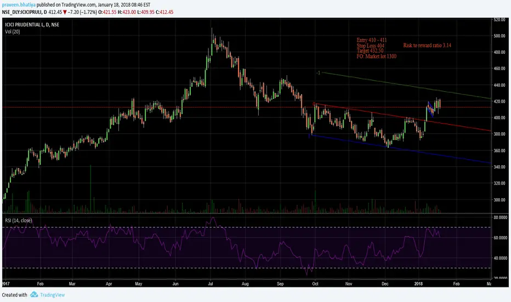
Task: Click the 400.00 price axis label
Action: click(499, 118)
